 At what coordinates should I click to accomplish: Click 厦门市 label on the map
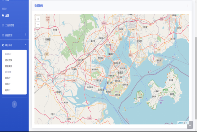(110, 83)
